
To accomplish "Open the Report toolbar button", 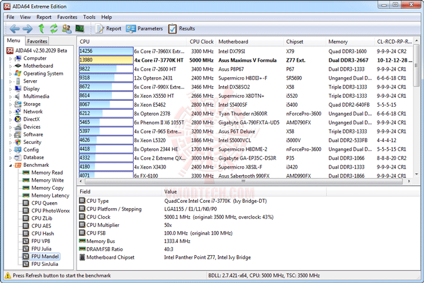I will (108, 28).
